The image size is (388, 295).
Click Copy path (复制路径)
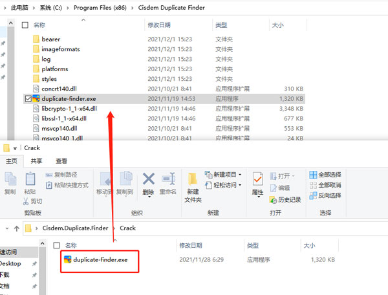click(61, 175)
